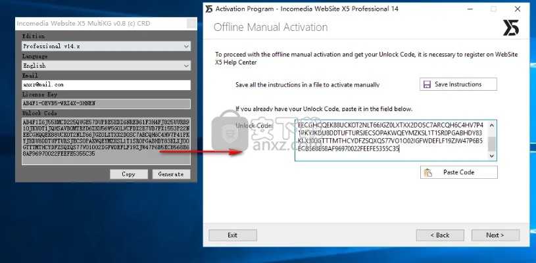Click the Generate button

[x=171, y=174]
